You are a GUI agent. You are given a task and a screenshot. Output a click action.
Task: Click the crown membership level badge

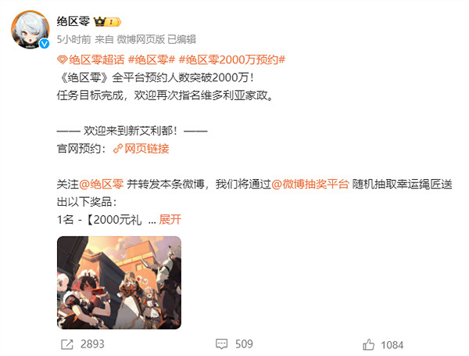pyautogui.click(x=107, y=22)
